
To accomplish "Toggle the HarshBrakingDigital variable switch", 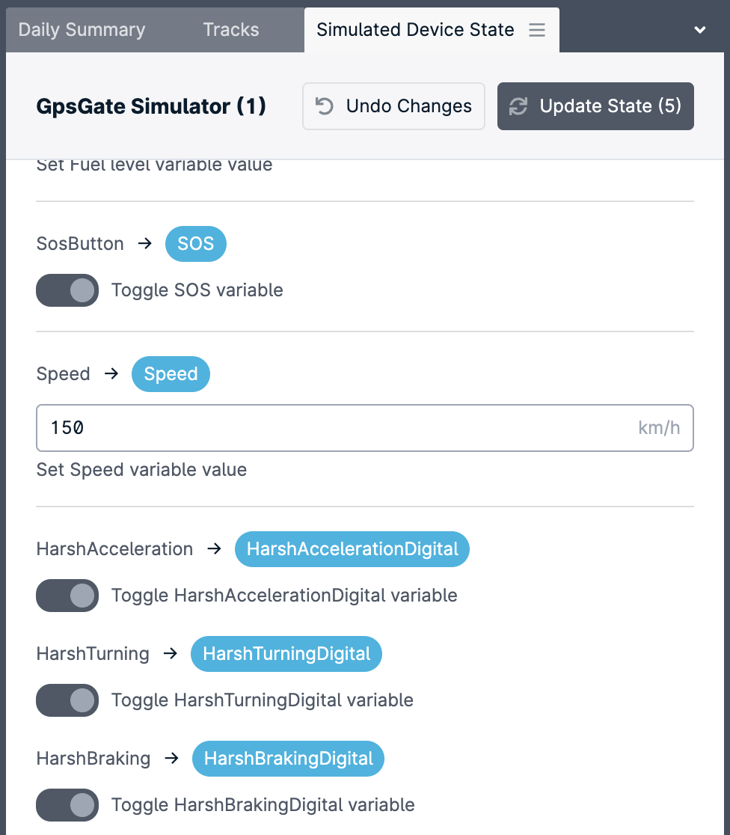I will coord(67,805).
